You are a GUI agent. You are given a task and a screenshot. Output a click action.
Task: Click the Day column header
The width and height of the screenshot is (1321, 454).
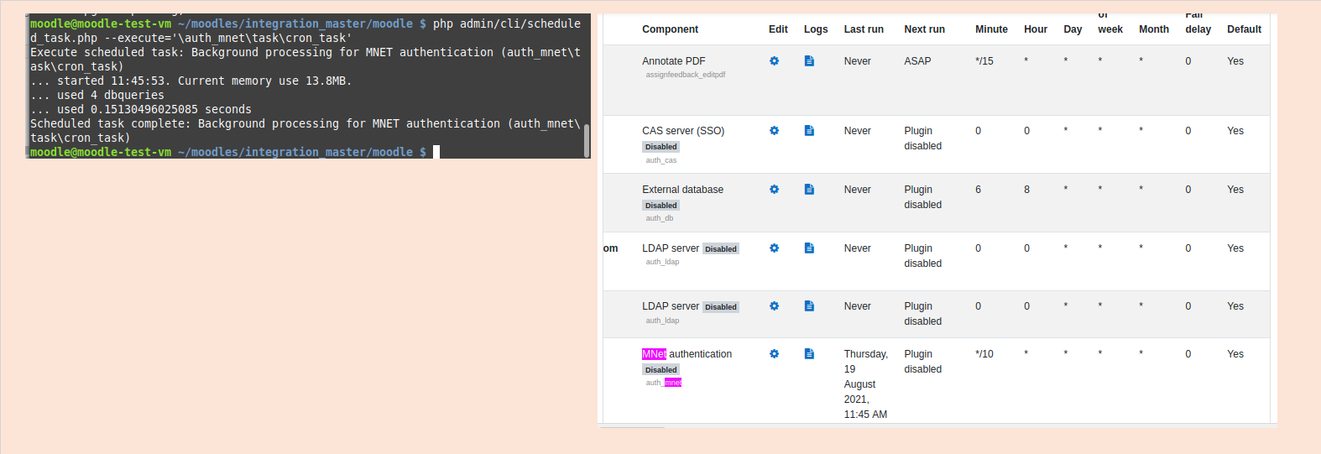1073,29
